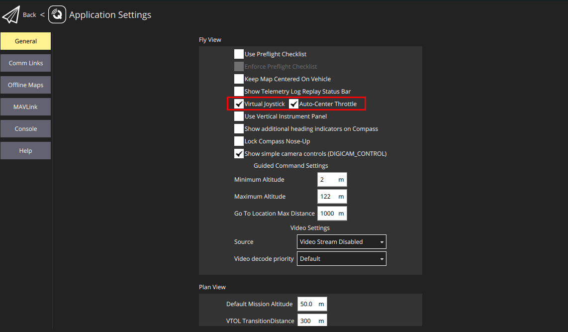Image resolution: width=568 pixels, height=332 pixels.
Task: Enable Lock Compass Nose-Up
Action: [239, 141]
